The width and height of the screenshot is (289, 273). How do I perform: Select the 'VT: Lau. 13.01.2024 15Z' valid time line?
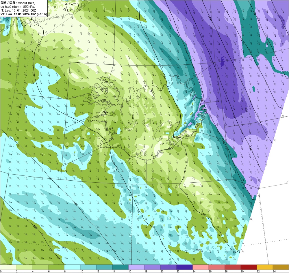(18, 14)
